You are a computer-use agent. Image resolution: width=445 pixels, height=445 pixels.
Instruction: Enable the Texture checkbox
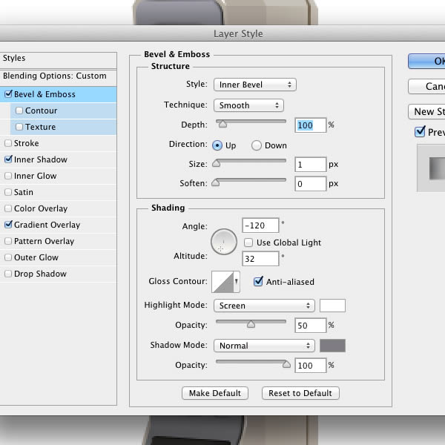point(19,127)
